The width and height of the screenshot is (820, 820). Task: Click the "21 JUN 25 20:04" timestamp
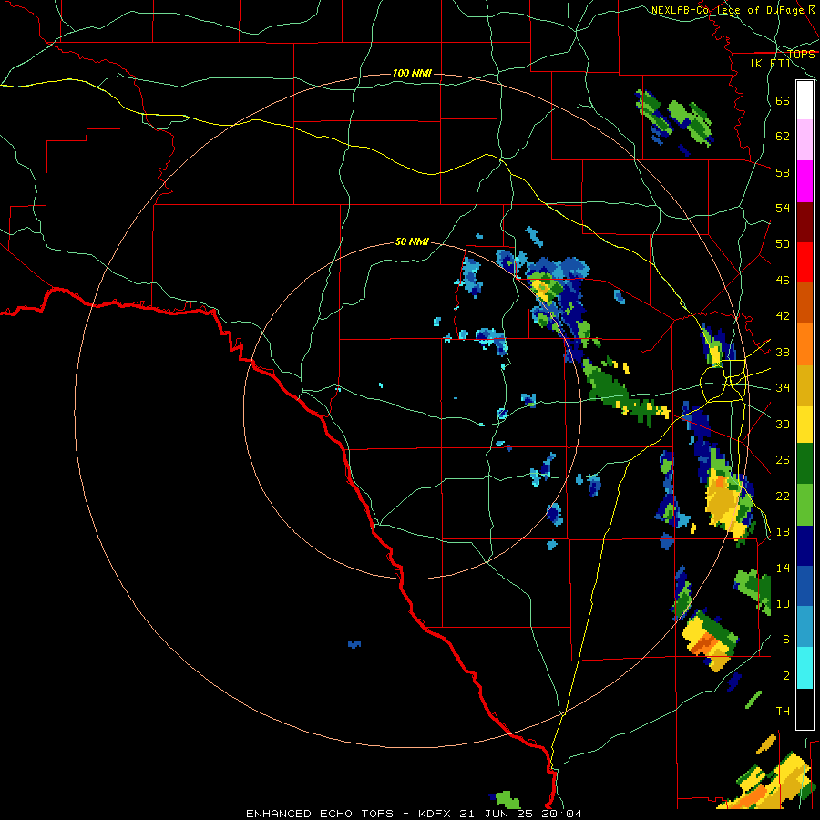click(x=520, y=814)
